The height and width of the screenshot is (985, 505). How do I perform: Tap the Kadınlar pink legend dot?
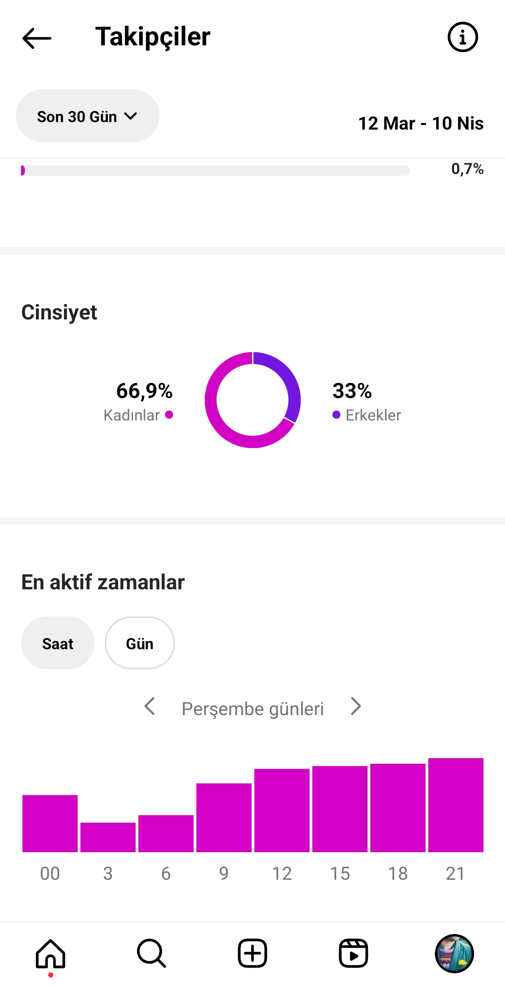(169, 414)
